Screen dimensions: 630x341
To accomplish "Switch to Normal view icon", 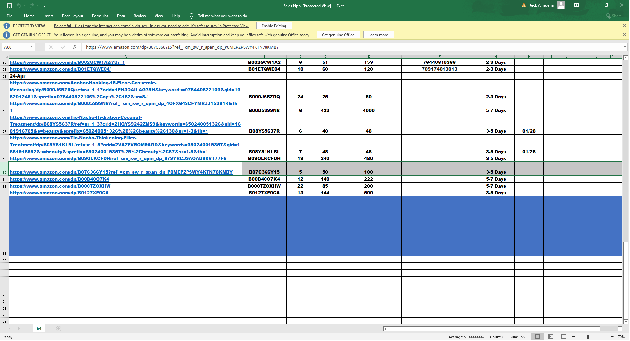I will (x=538, y=337).
